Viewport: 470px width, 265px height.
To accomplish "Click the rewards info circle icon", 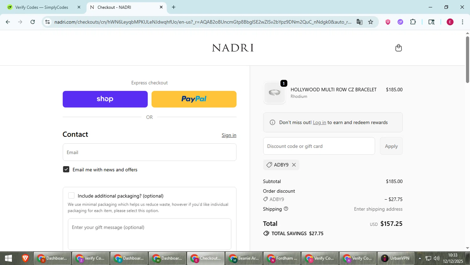I will click(272, 122).
